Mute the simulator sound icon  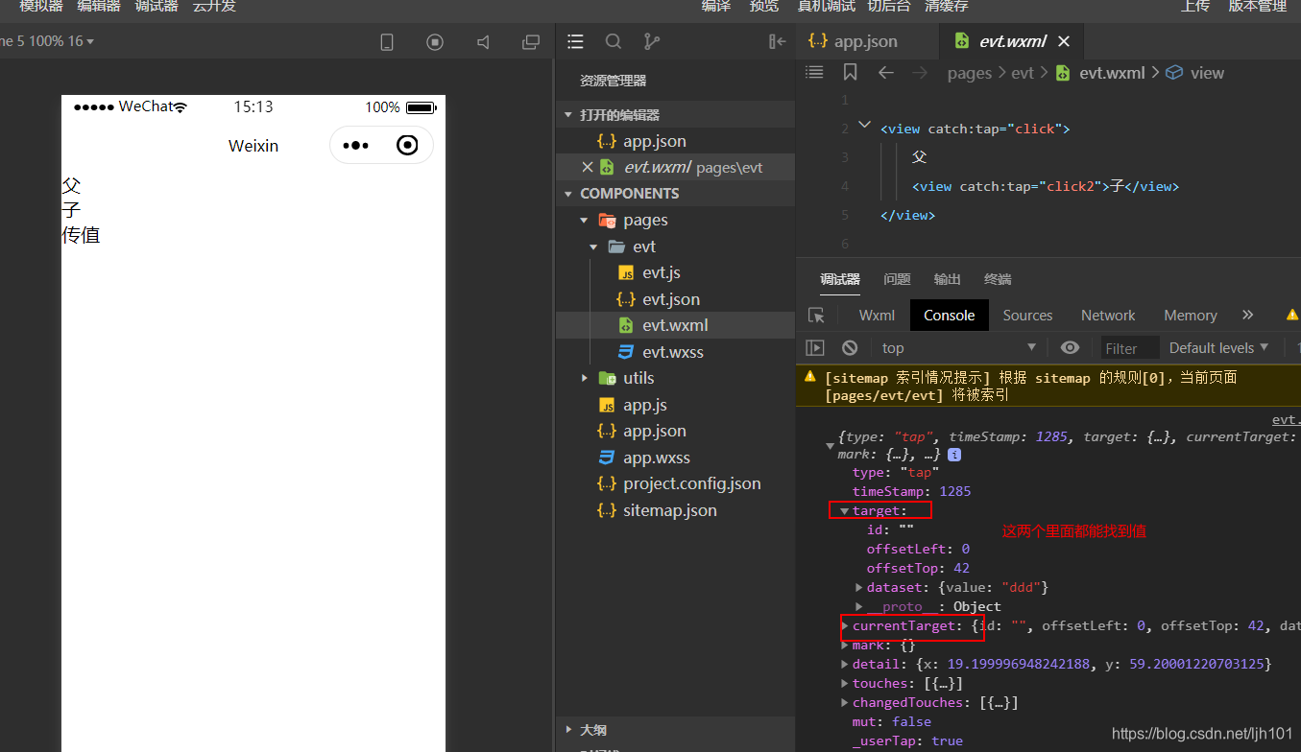click(483, 42)
